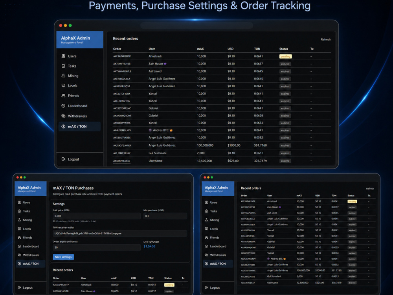The height and width of the screenshot is (295, 393).
Task: Click the Tasks icon in the bottom-right orders window
Action: pyautogui.click(x=206, y=211)
